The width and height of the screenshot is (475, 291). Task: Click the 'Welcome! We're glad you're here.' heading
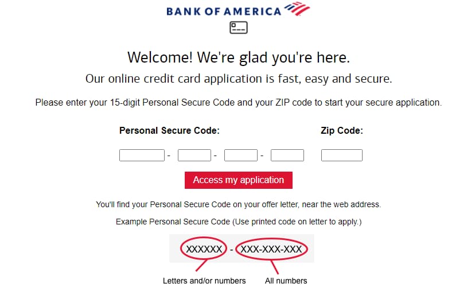[239, 57]
